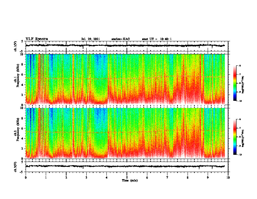
Task: Click the "8" kHz tick on ch.1 frequency axis
Action: point(22,64)
